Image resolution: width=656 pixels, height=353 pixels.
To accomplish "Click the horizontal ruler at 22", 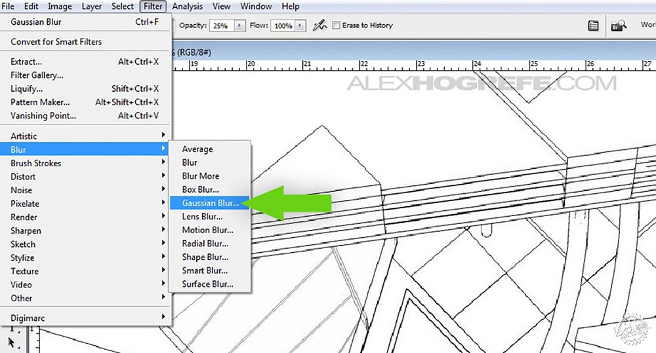I will pos(364,64).
